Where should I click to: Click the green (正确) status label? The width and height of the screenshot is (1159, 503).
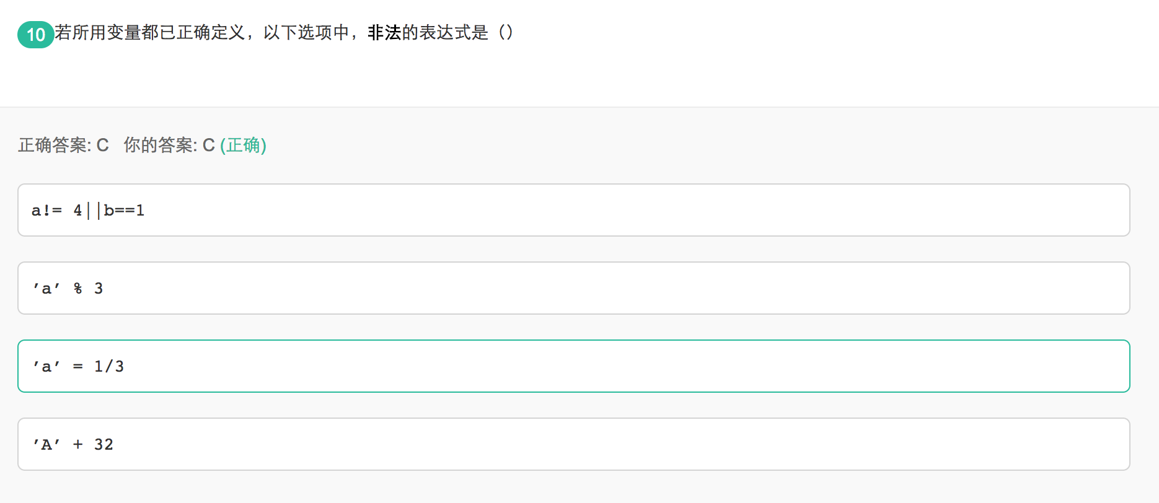click(243, 145)
